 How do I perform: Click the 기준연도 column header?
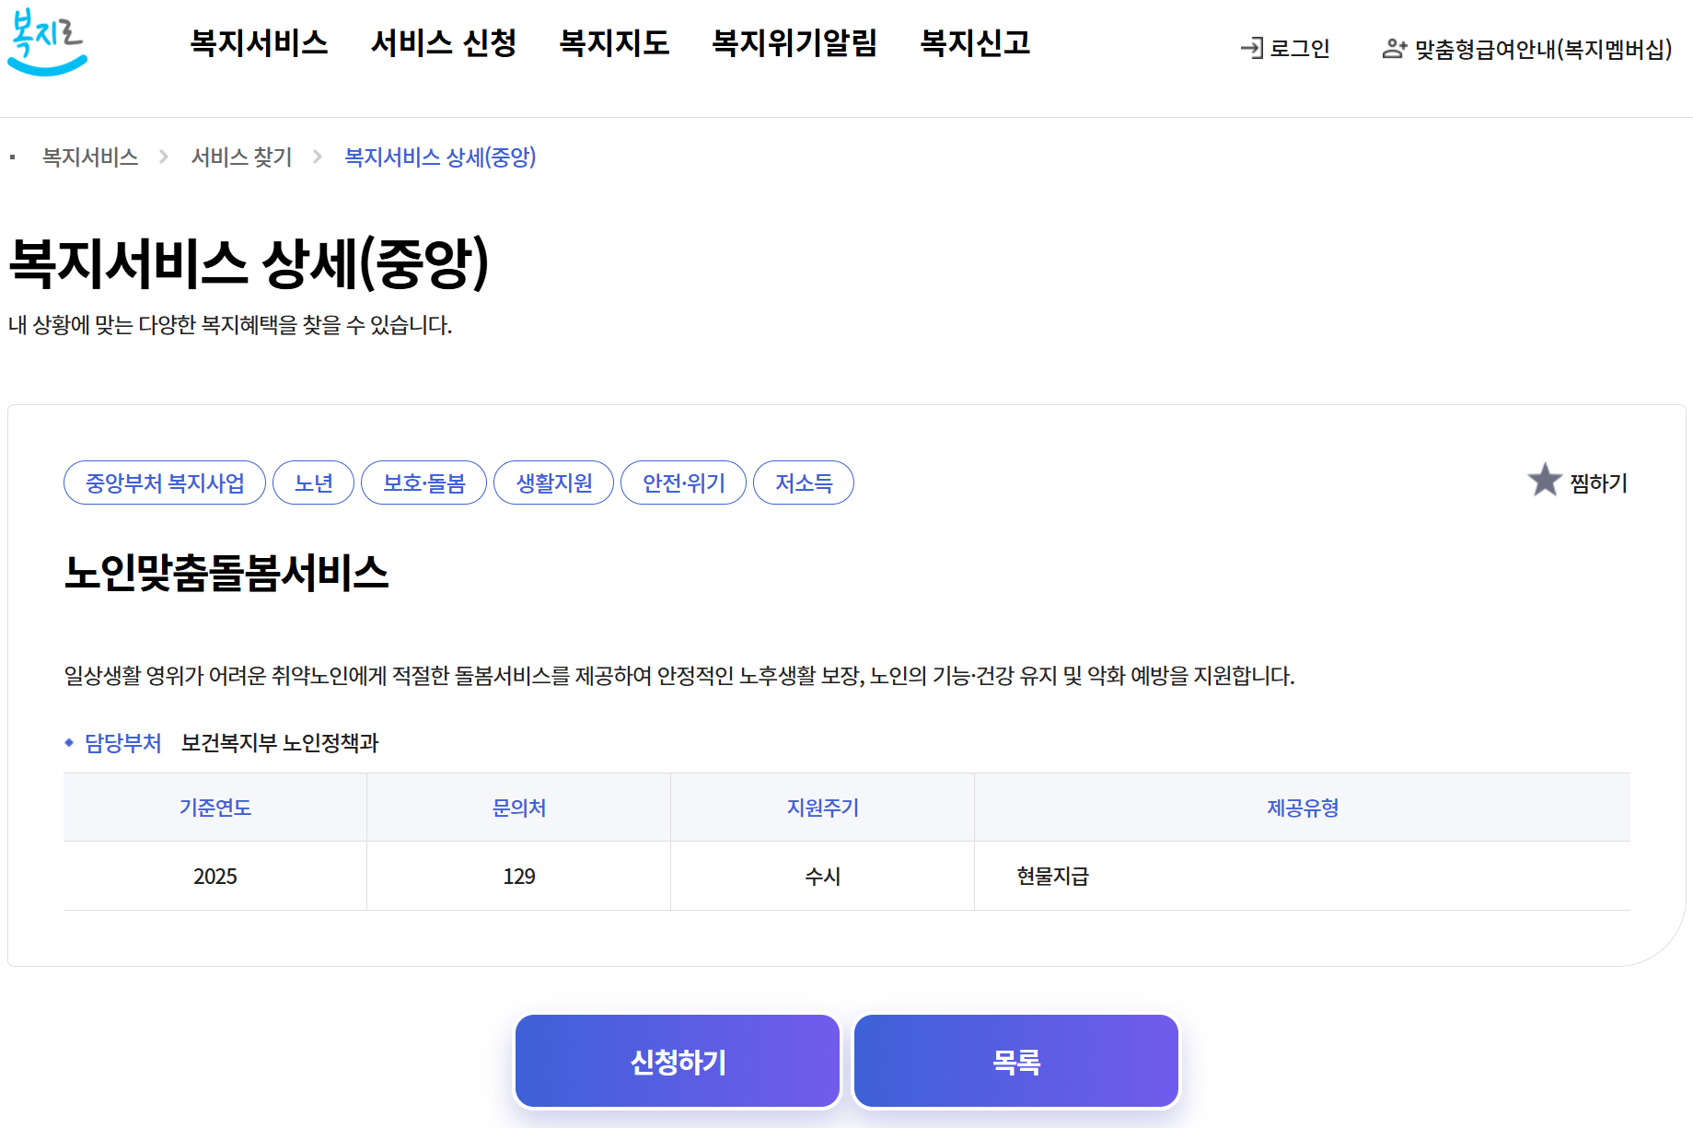tap(215, 808)
